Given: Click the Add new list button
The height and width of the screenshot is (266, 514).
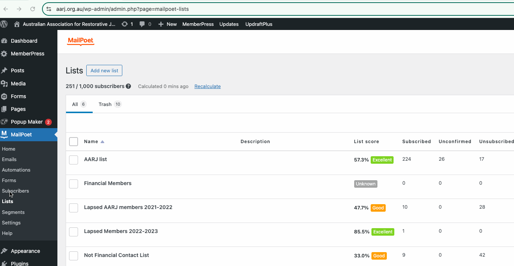Looking at the screenshot, I should click(x=104, y=70).
